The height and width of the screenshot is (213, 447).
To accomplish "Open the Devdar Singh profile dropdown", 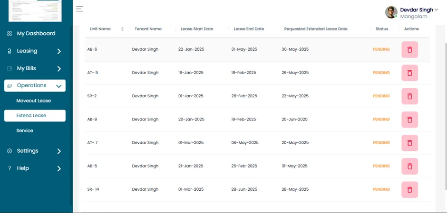I will point(419,10).
